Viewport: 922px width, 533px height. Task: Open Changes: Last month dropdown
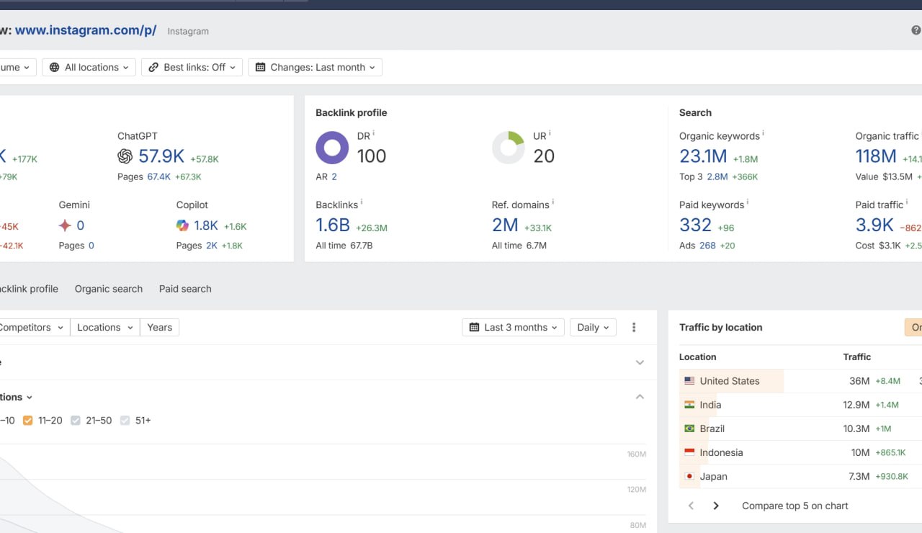[315, 68]
